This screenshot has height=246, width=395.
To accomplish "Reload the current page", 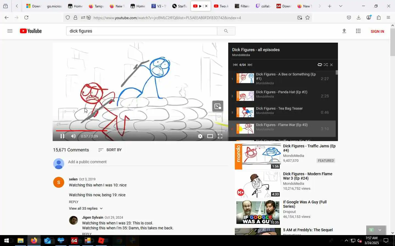I will (26, 17).
